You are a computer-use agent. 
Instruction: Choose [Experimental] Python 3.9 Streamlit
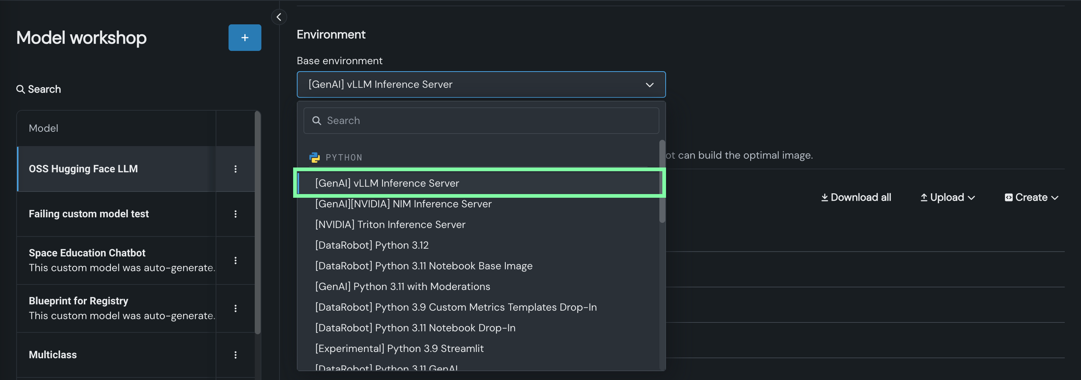[x=399, y=349]
